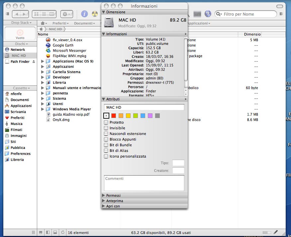Toggle Bit di Bundle checkbox

coord(106,145)
